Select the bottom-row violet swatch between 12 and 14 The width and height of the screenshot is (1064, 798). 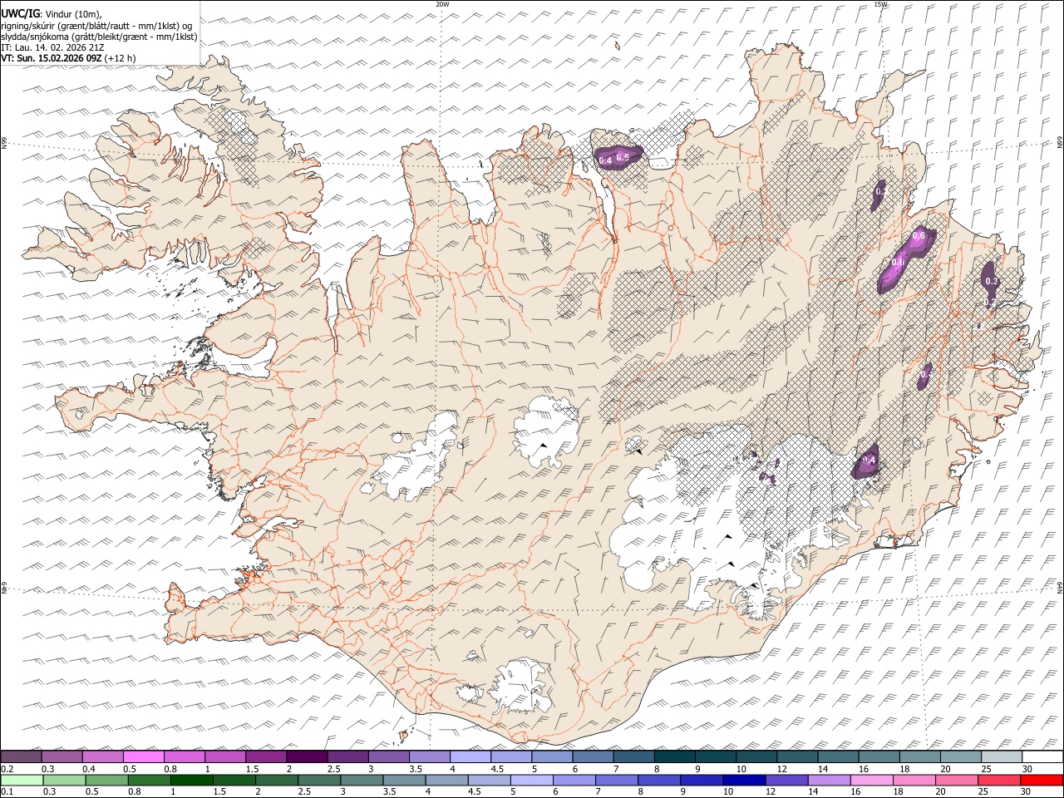point(786,781)
